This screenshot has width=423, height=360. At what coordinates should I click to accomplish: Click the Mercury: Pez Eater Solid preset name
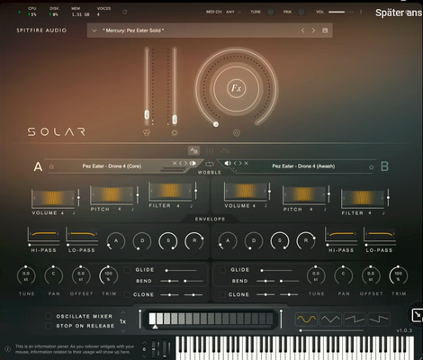point(133,31)
